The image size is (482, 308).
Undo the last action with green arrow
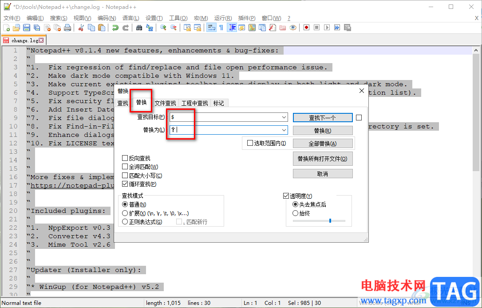115,28
